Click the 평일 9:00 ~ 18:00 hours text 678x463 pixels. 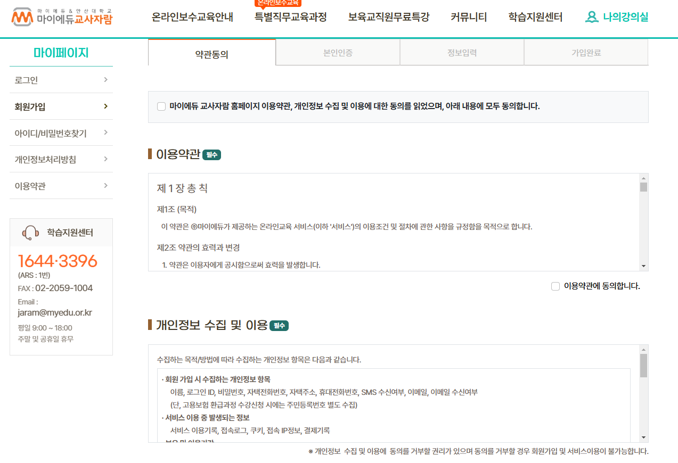45,328
